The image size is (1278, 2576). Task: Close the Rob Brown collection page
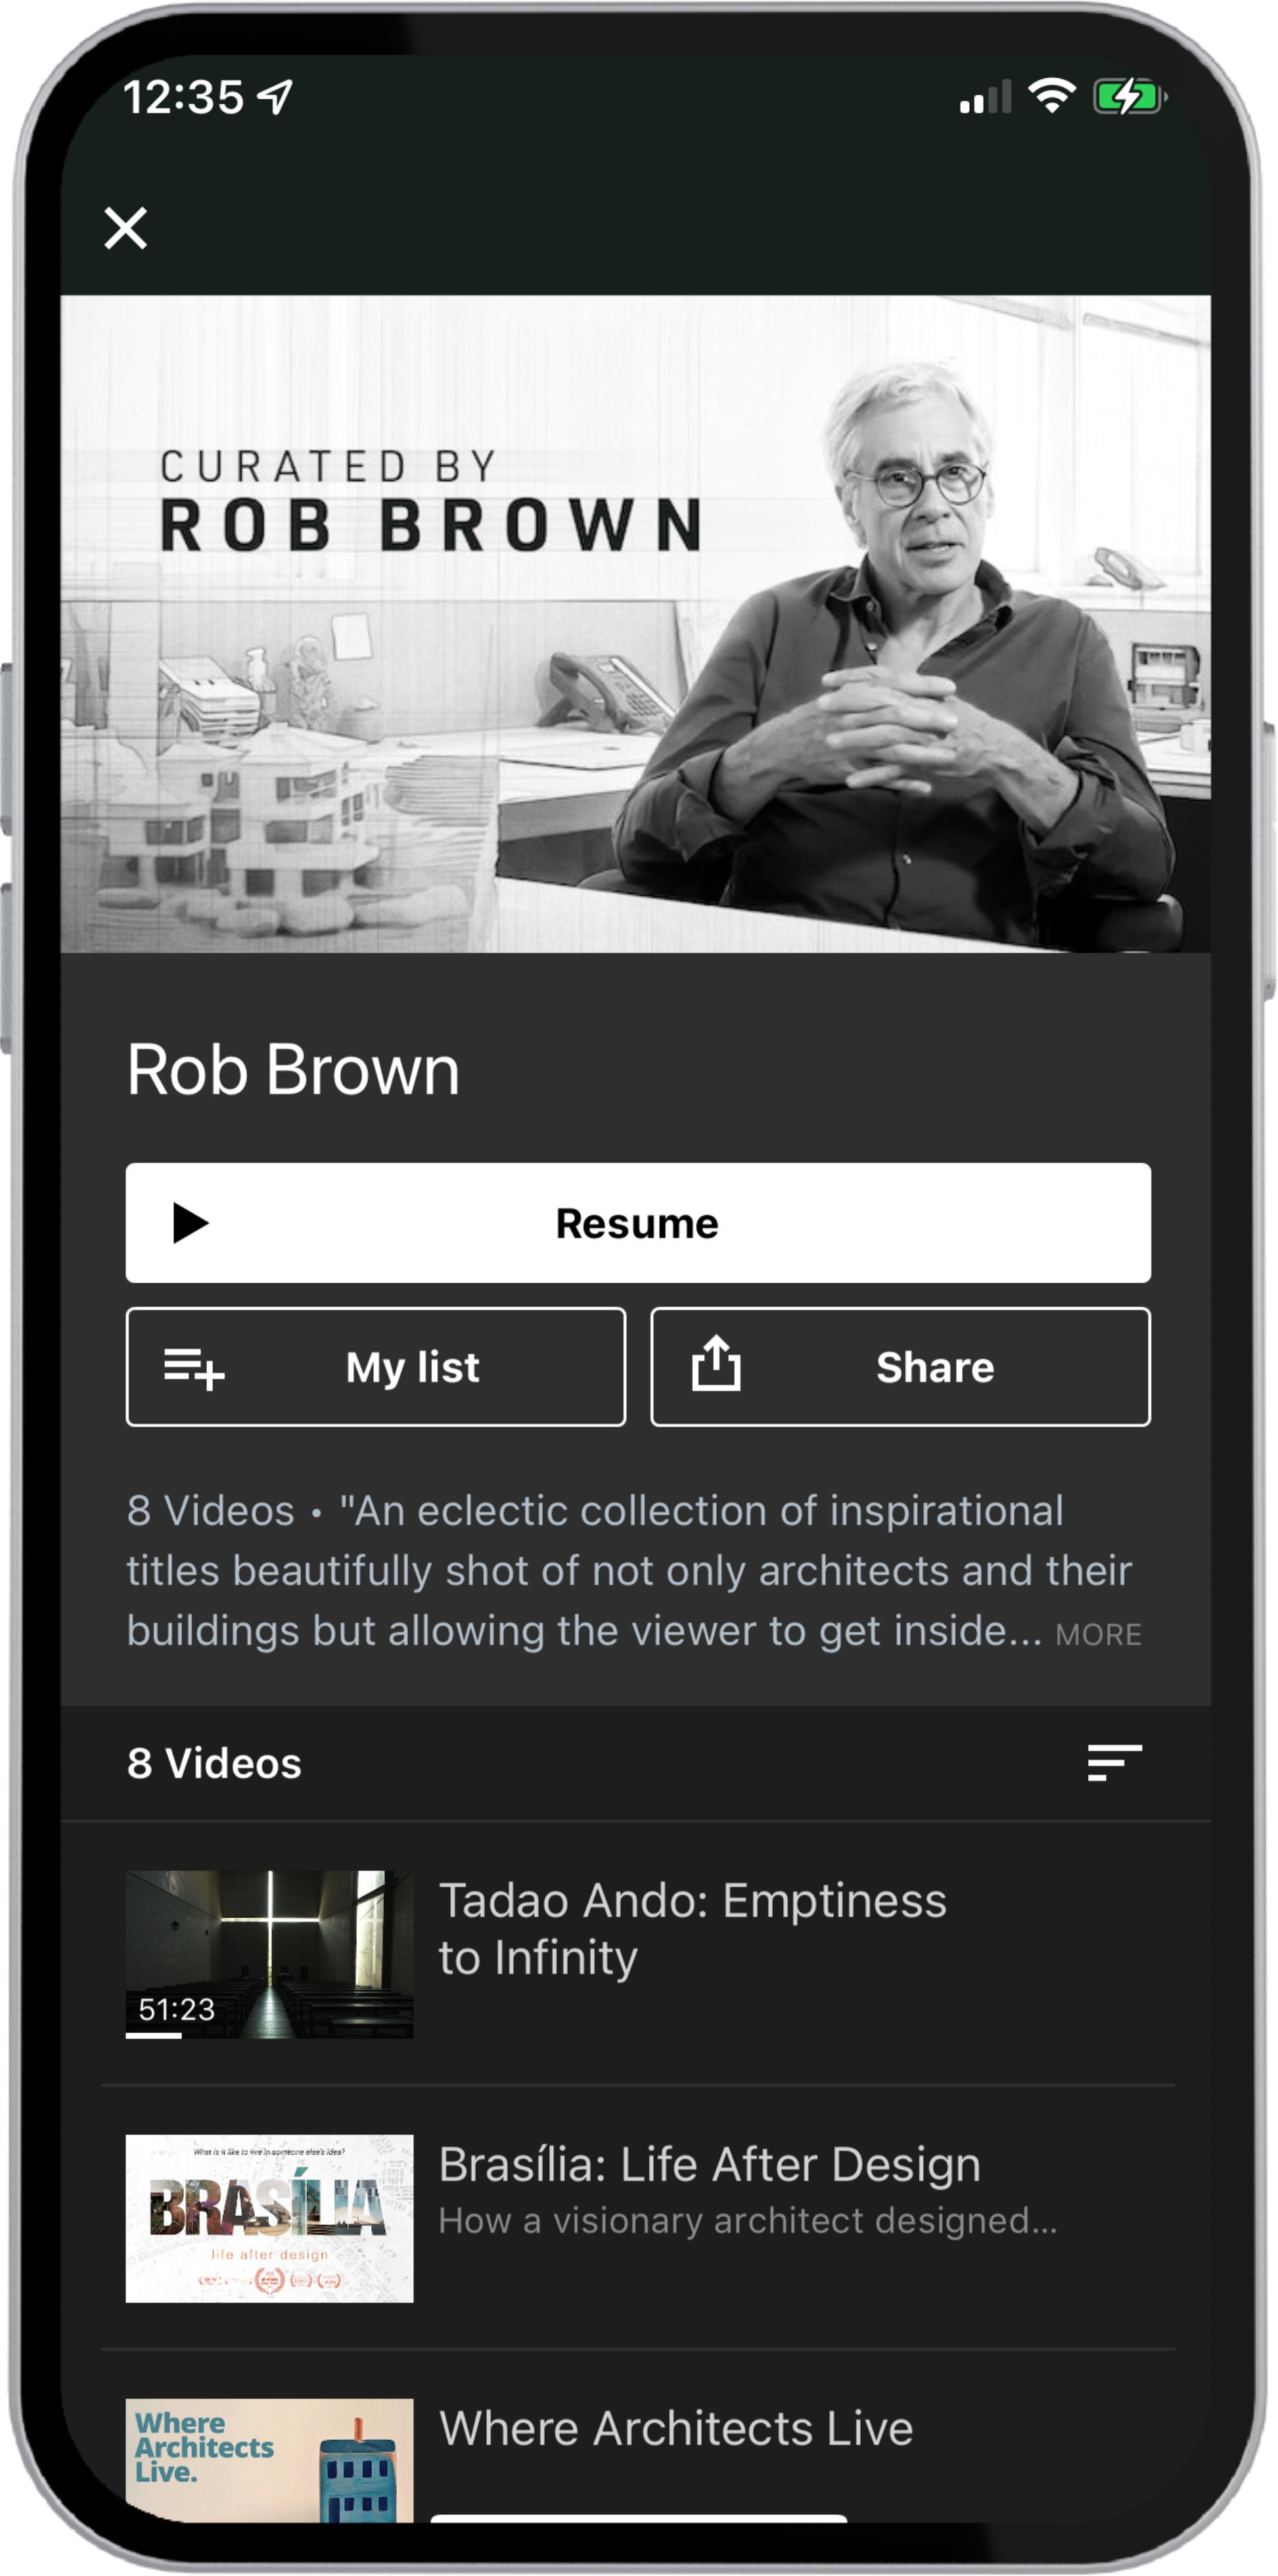(x=125, y=228)
